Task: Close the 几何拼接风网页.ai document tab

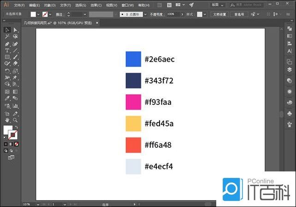Action: coord(97,23)
